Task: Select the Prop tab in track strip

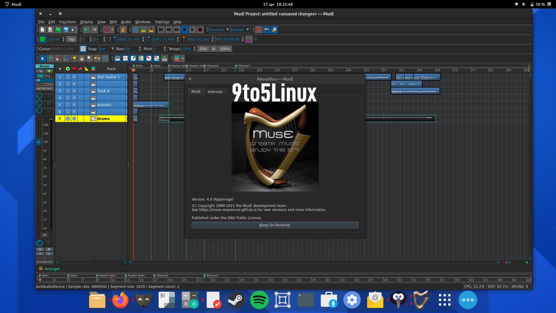Action: (47, 76)
